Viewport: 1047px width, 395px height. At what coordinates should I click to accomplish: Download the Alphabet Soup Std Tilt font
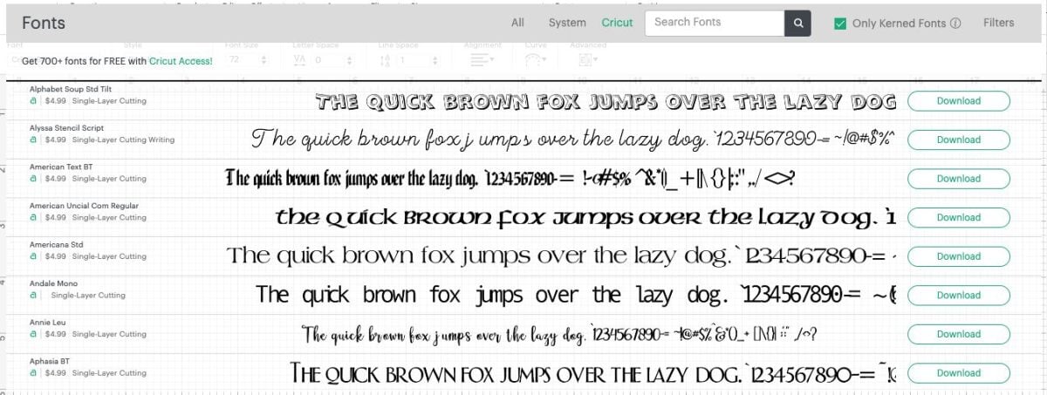coord(959,101)
